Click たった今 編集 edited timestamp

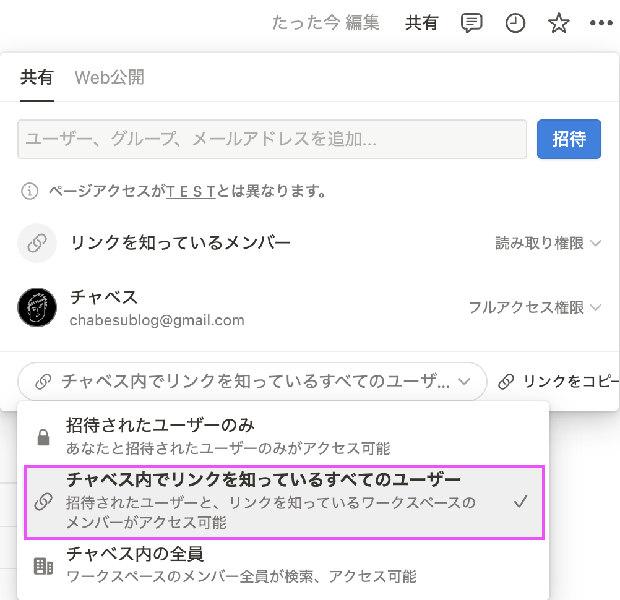(326, 23)
